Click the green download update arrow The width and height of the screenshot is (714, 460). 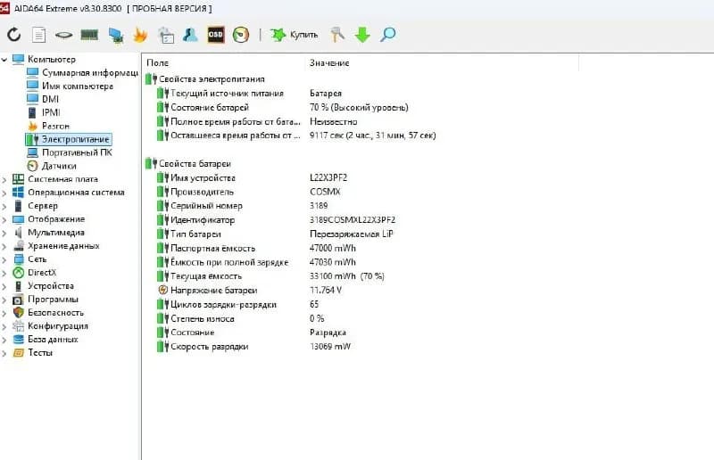click(362, 35)
